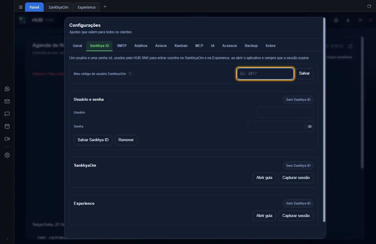Viewport: 376px width, 244px height.
Task: Open the Sobre settings tab
Action: coord(270,46)
